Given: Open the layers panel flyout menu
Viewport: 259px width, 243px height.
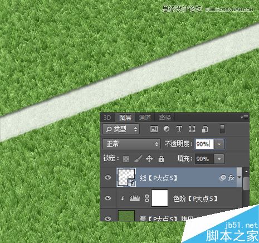Looking at the screenshot, I should (x=244, y=117).
